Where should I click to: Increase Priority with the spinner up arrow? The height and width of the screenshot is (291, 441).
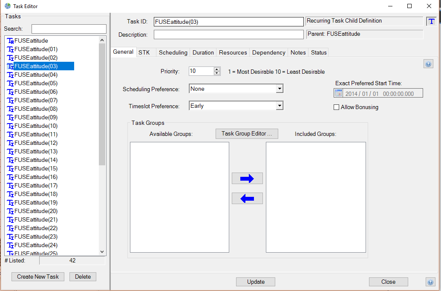pos(217,69)
